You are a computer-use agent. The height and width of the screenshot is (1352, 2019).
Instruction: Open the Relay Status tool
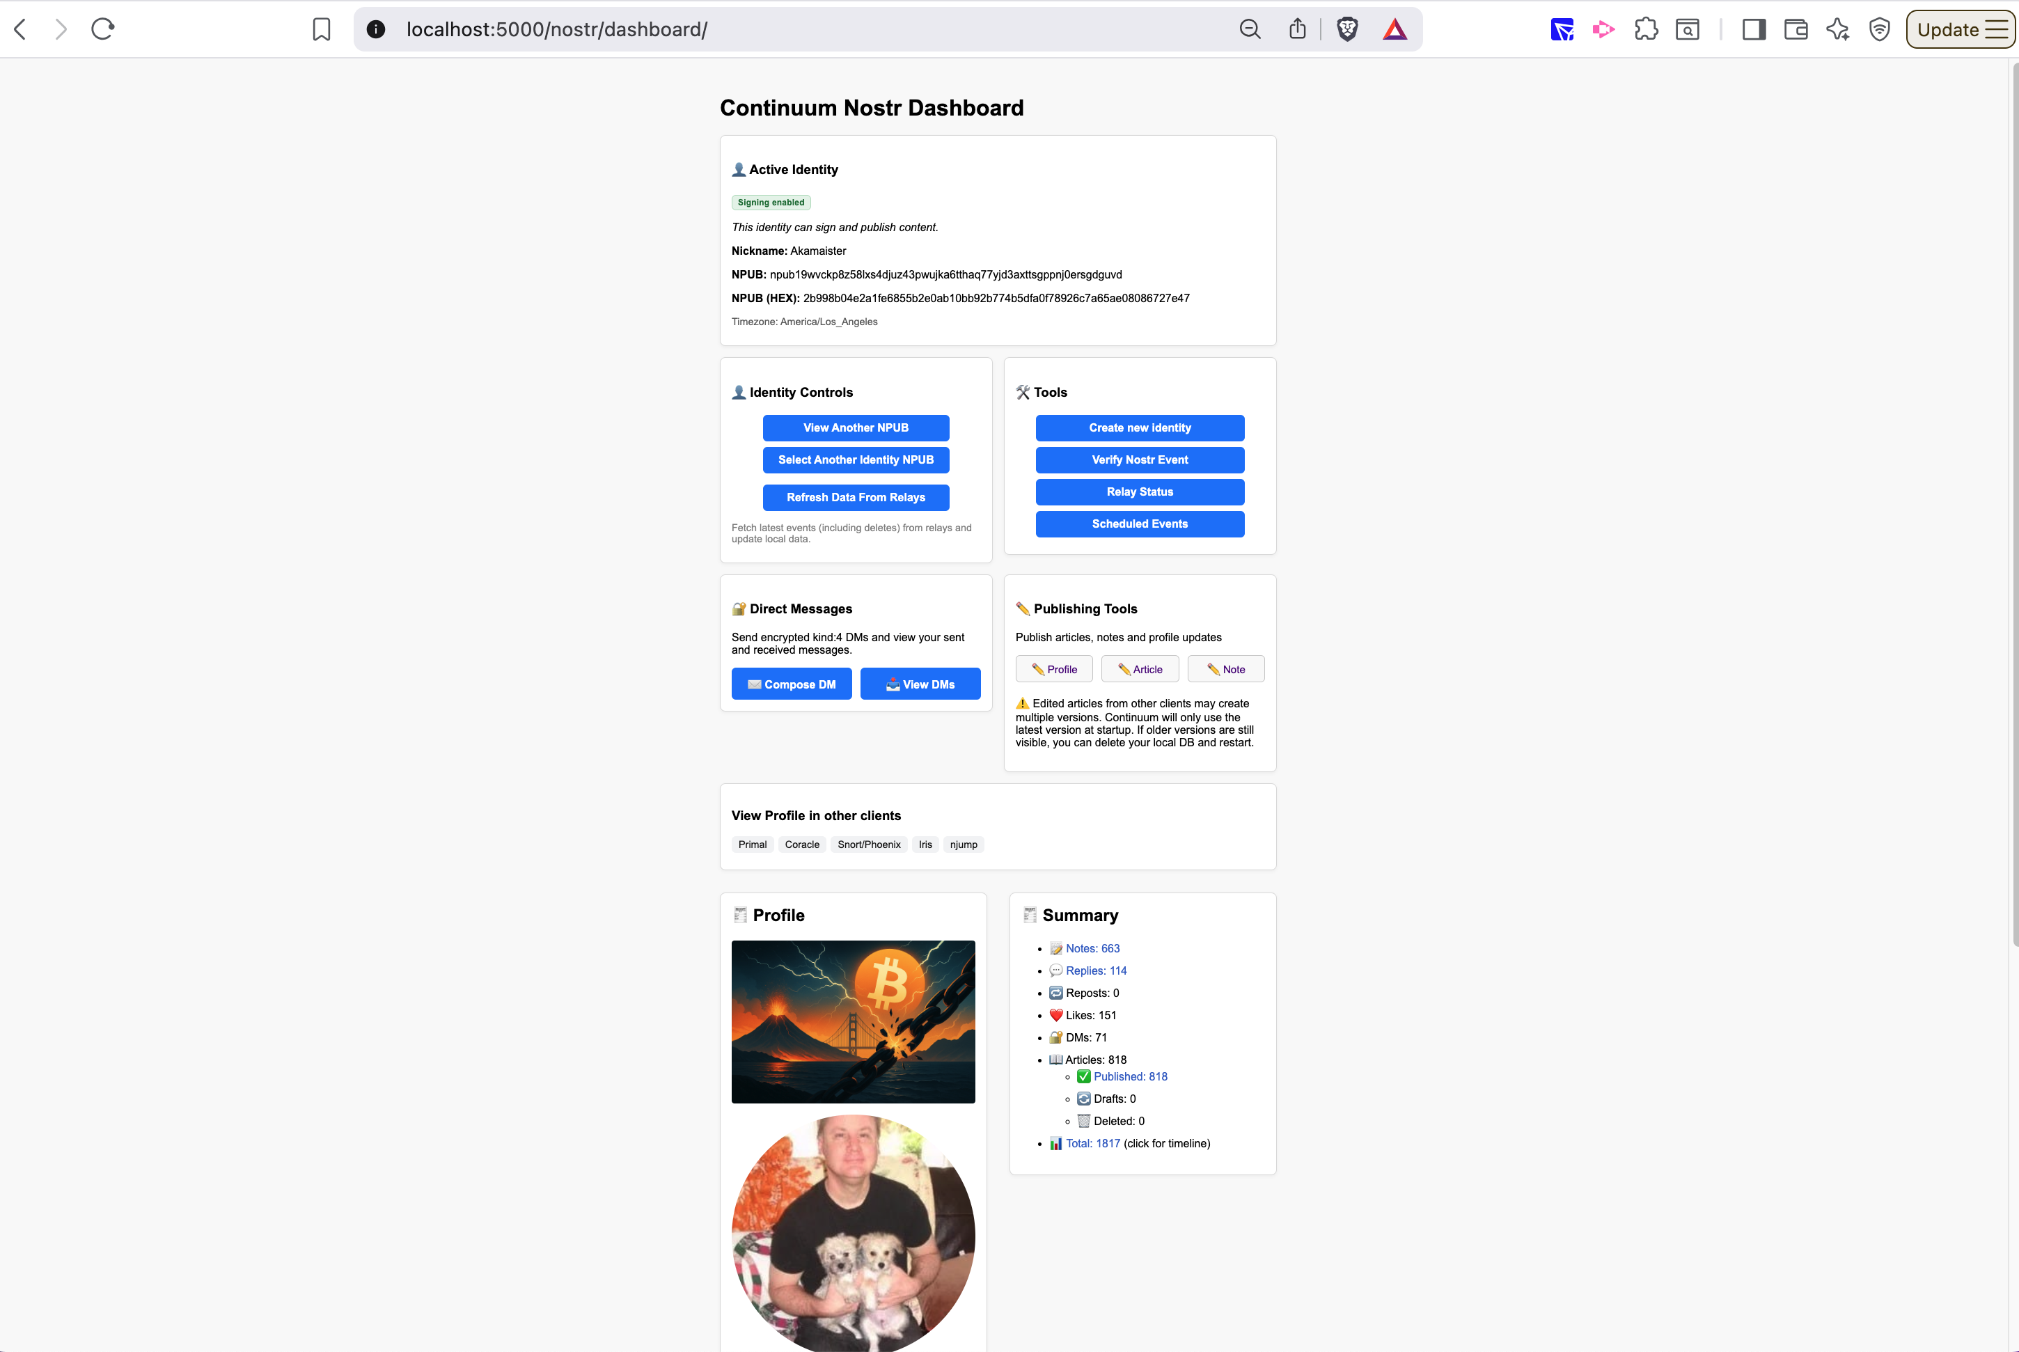(1139, 492)
